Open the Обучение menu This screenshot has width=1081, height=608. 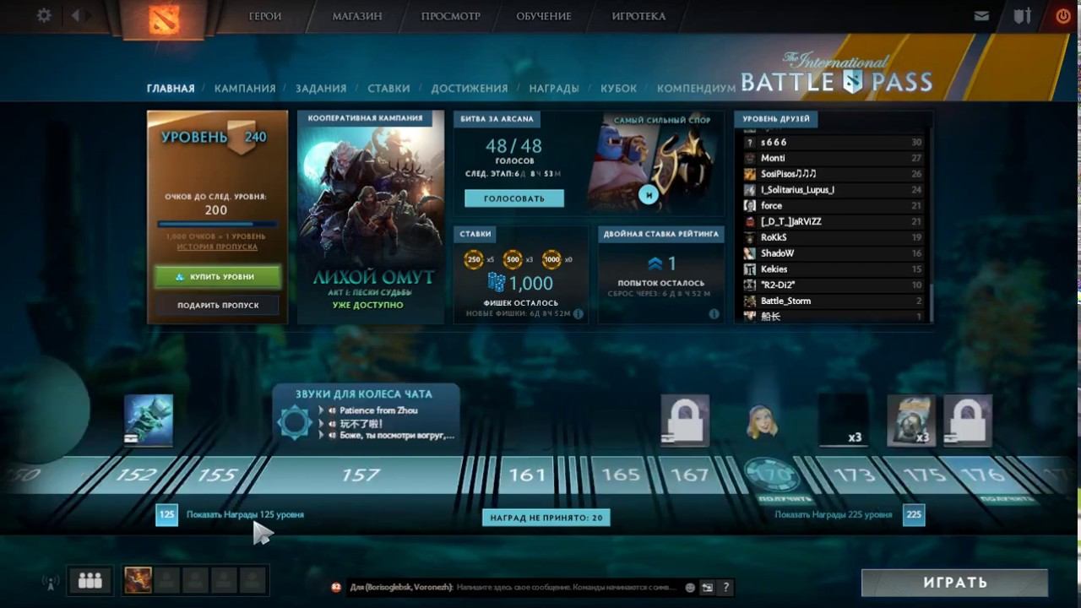pos(544,16)
